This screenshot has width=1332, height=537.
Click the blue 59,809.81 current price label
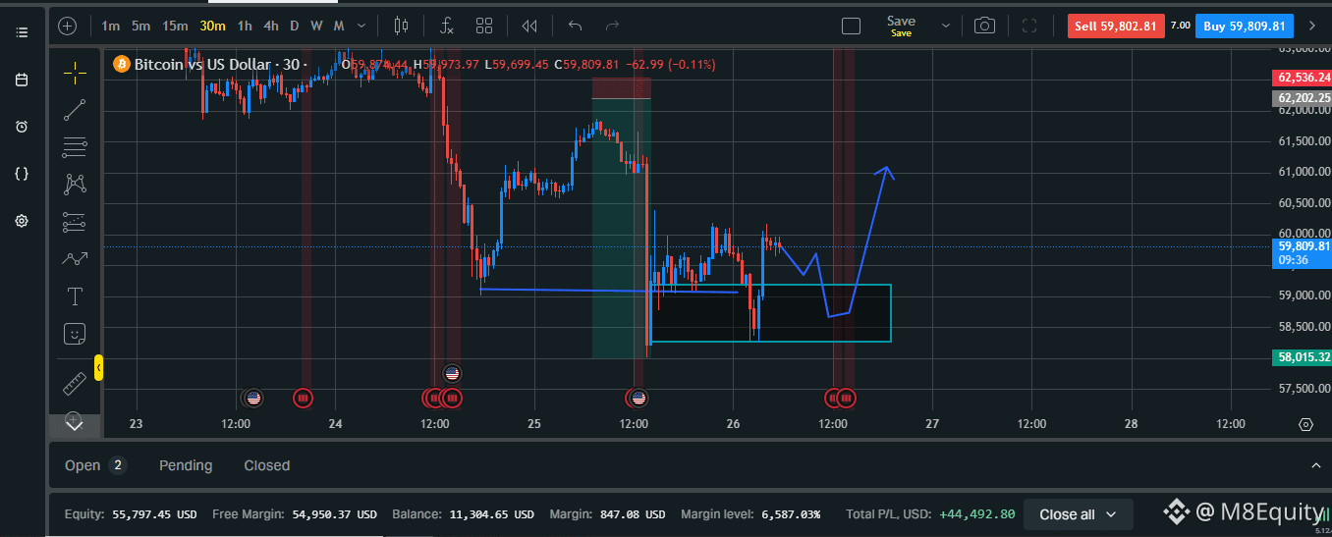[1302, 252]
